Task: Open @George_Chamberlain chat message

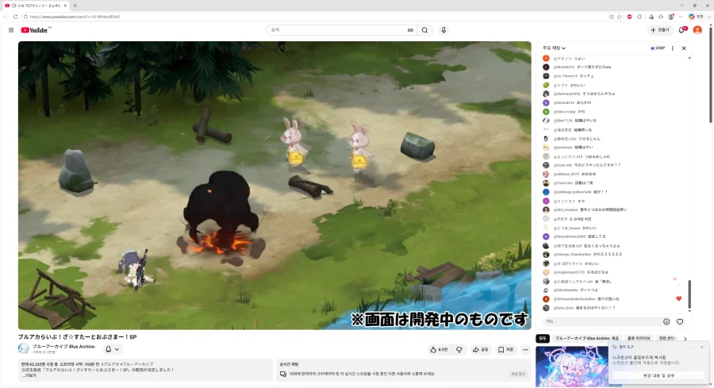Action: pos(587,255)
